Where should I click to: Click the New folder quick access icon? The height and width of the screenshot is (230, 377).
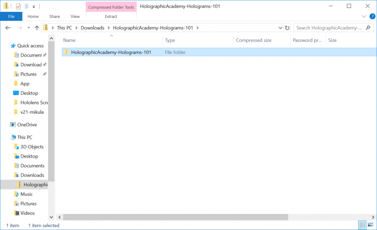26,7
